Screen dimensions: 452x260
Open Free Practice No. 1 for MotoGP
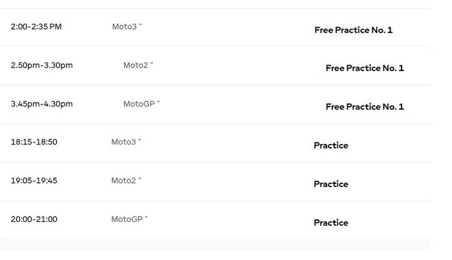click(364, 106)
